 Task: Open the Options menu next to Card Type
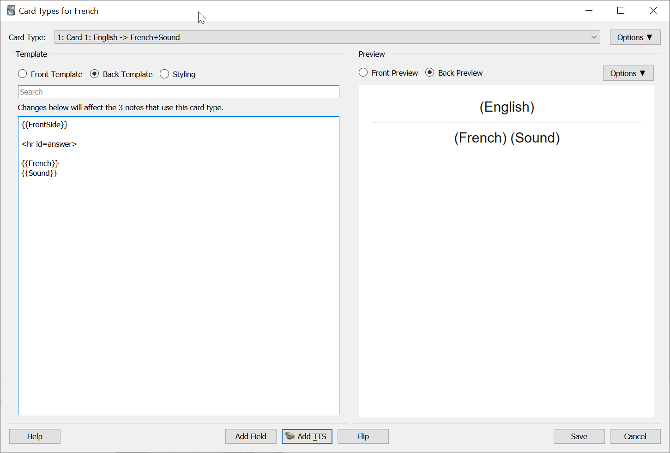[x=635, y=37]
